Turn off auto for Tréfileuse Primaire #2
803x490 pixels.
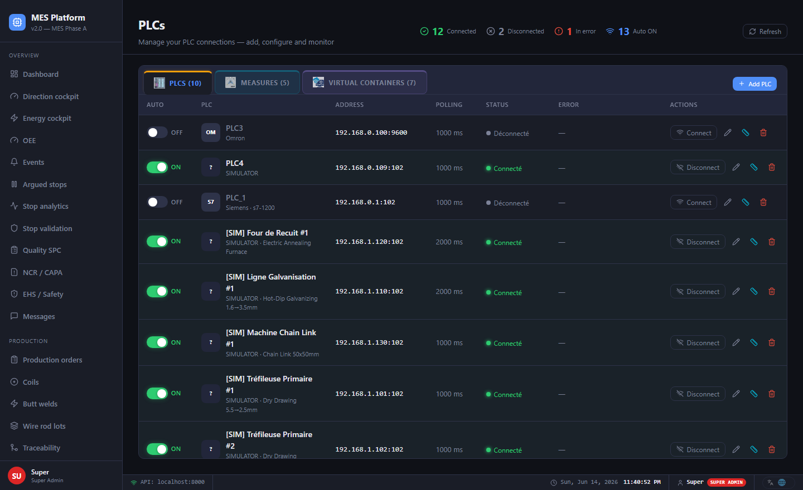click(x=157, y=449)
